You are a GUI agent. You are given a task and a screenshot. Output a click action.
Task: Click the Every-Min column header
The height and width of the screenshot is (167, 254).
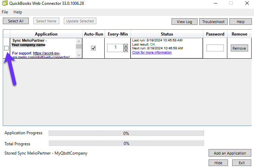tap(117, 34)
